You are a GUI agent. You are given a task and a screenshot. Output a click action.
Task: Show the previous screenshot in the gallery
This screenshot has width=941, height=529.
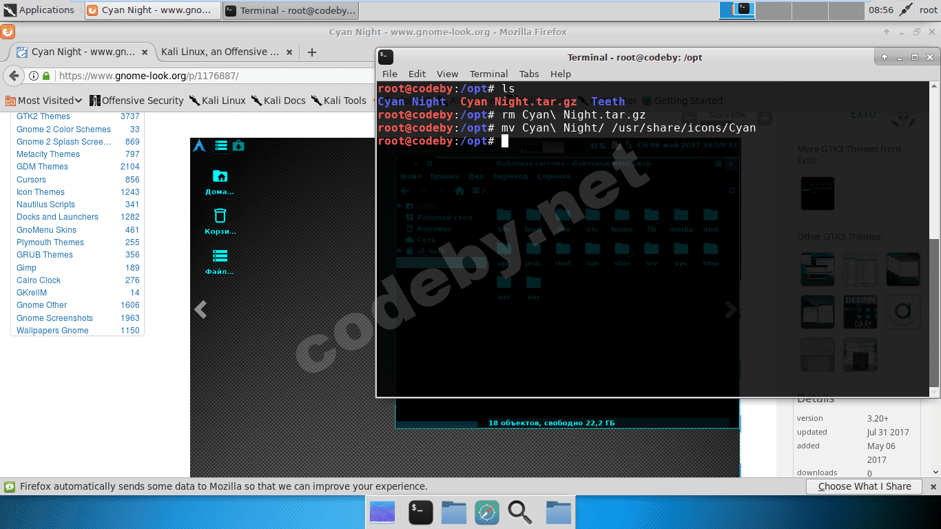click(x=200, y=309)
